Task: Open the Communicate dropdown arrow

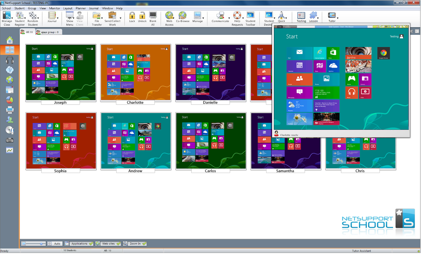Action: click(229, 18)
